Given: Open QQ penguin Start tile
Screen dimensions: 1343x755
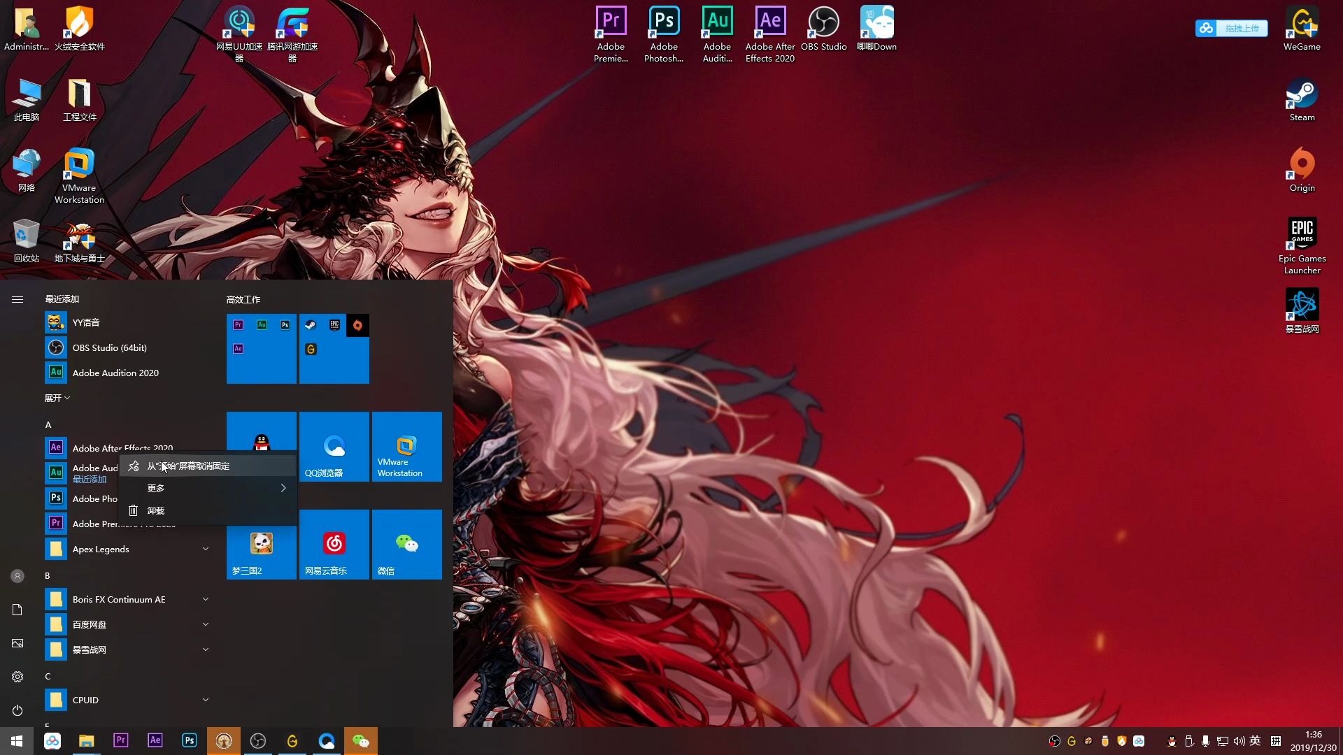Looking at the screenshot, I should pos(262,432).
